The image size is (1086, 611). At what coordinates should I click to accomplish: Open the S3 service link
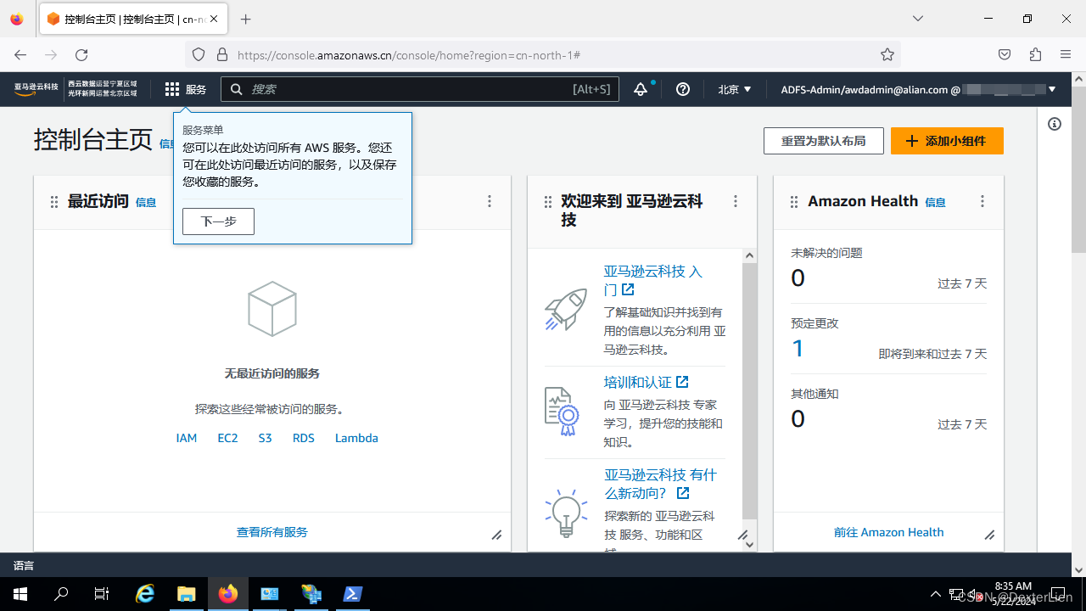click(x=266, y=438)
